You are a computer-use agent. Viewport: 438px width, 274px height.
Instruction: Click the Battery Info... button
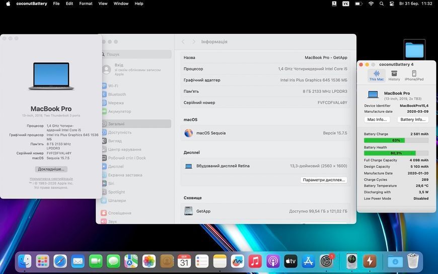coord(413,119)
